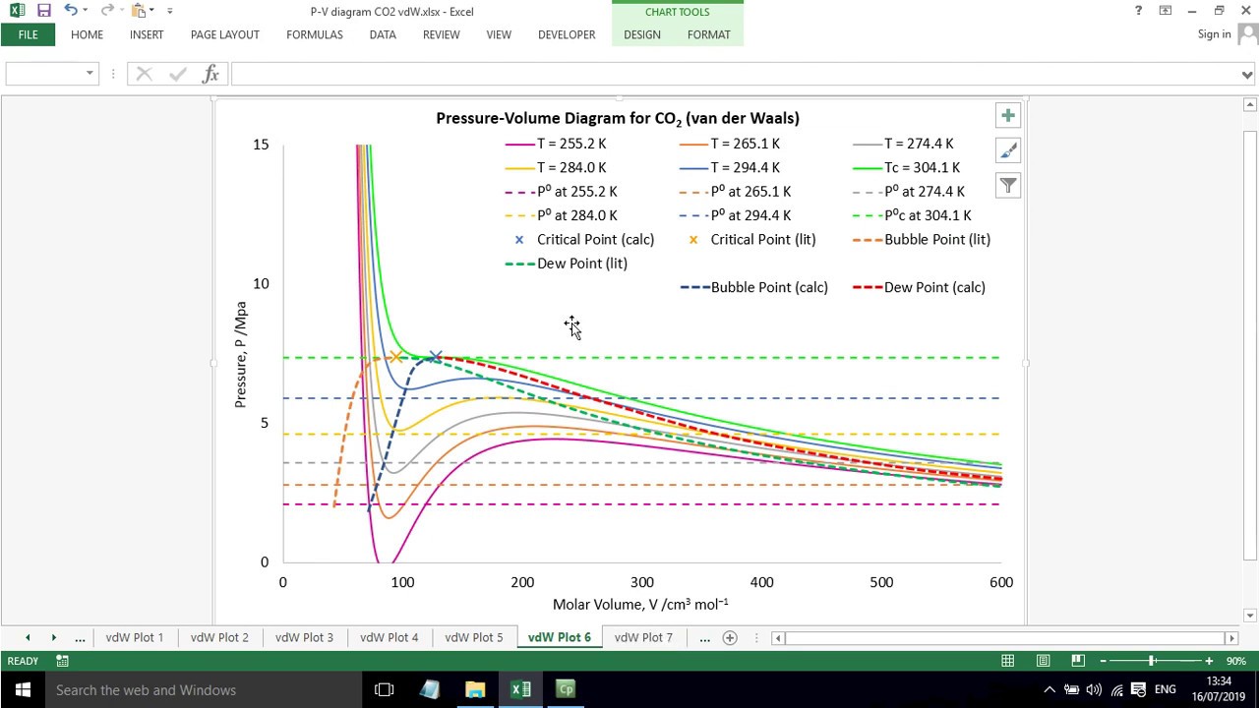Select the chart title text
The image size is (1259, 708).
point(618,118)
